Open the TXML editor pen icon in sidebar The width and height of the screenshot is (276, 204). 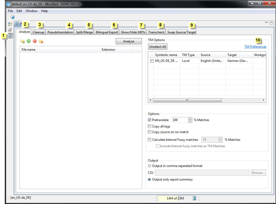pos(10,30)
